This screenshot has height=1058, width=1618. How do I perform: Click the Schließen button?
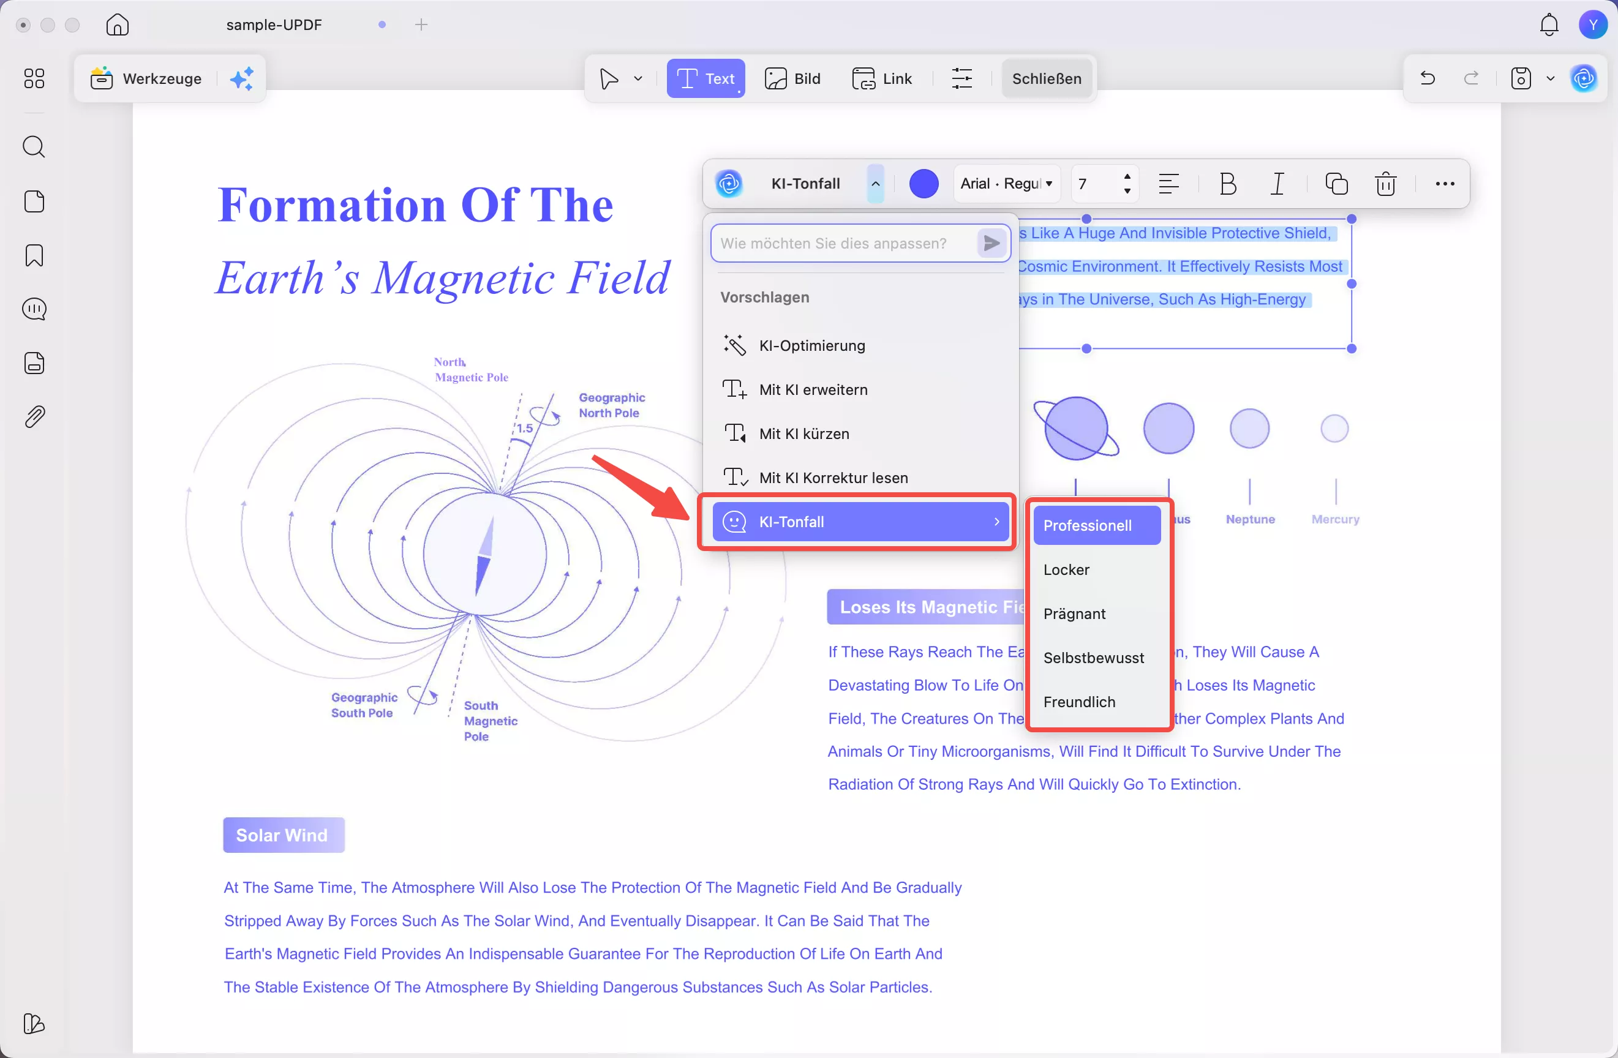[x=1045, y=78]
